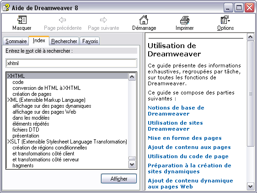This screenshot has width=257, height=193.
Task: Click the content pane scrollbar thumb
Action: [250, 94]
